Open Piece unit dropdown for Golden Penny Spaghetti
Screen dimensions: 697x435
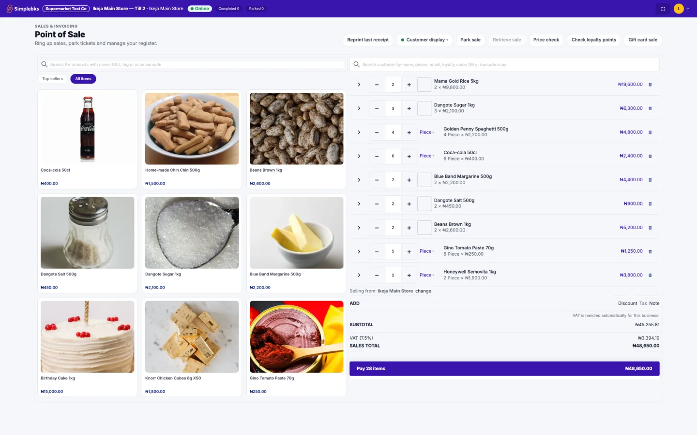click(426, 132)
